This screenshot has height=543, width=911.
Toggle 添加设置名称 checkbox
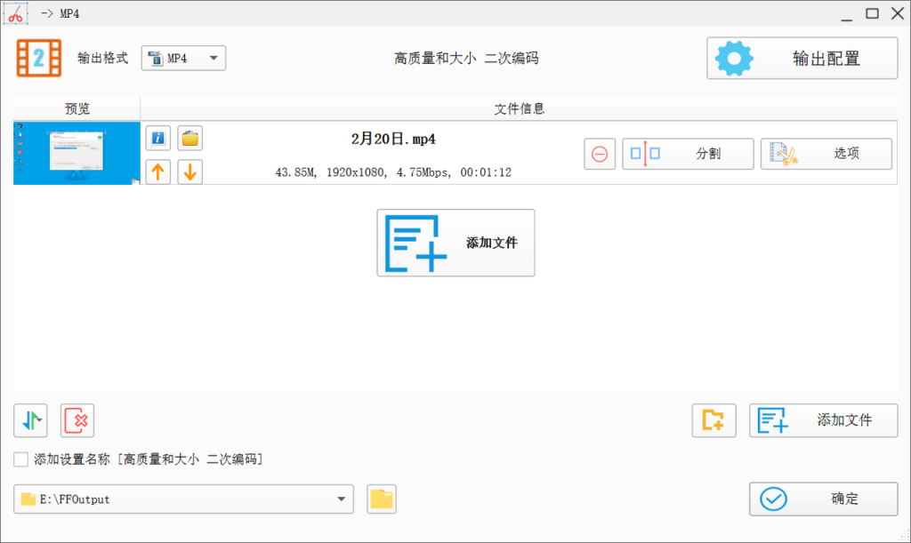(x=21, y=459)
